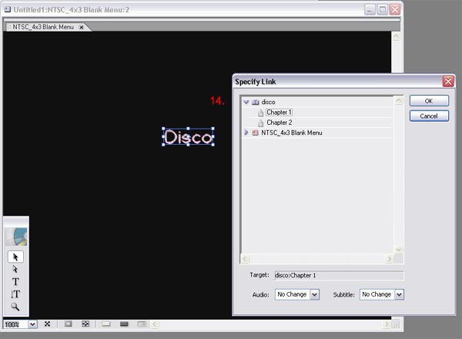This screenshot has height=339, width=462.
Task: Click menu editor scroll right arrow
Action: click(x=387, y=324)
